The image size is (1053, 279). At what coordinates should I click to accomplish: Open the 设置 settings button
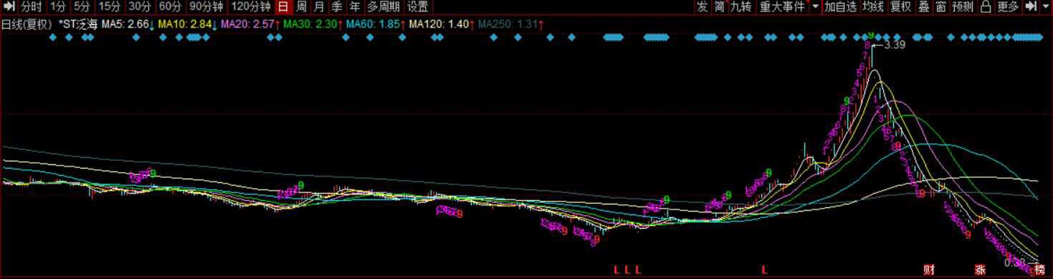(417, 6)
